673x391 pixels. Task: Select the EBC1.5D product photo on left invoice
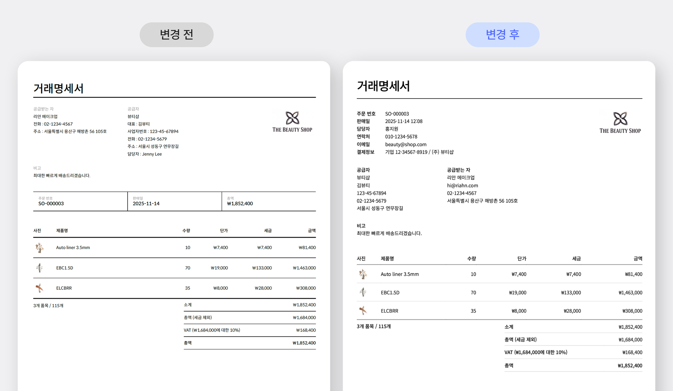(x=40, y=268)
